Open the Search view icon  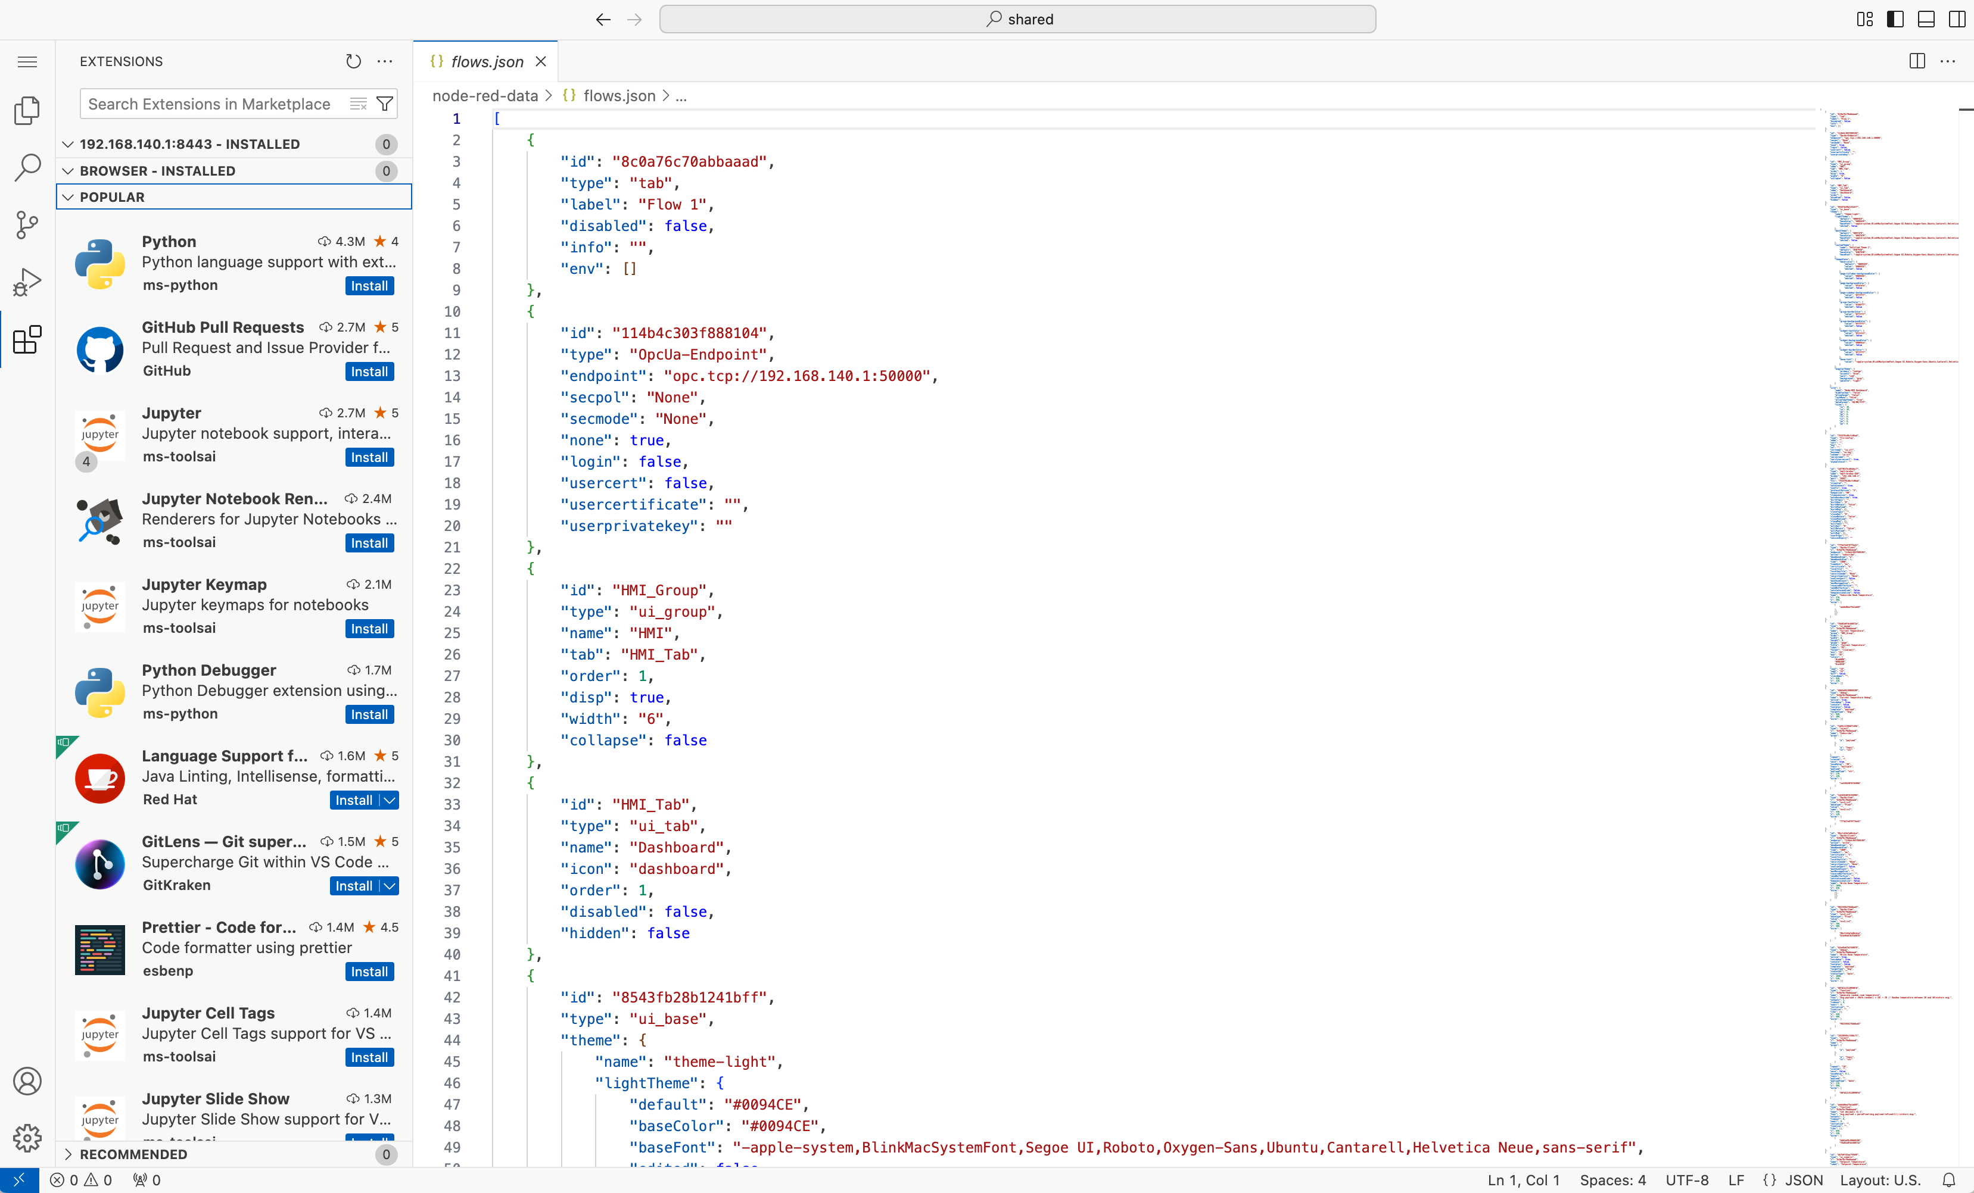pos(27,167)
